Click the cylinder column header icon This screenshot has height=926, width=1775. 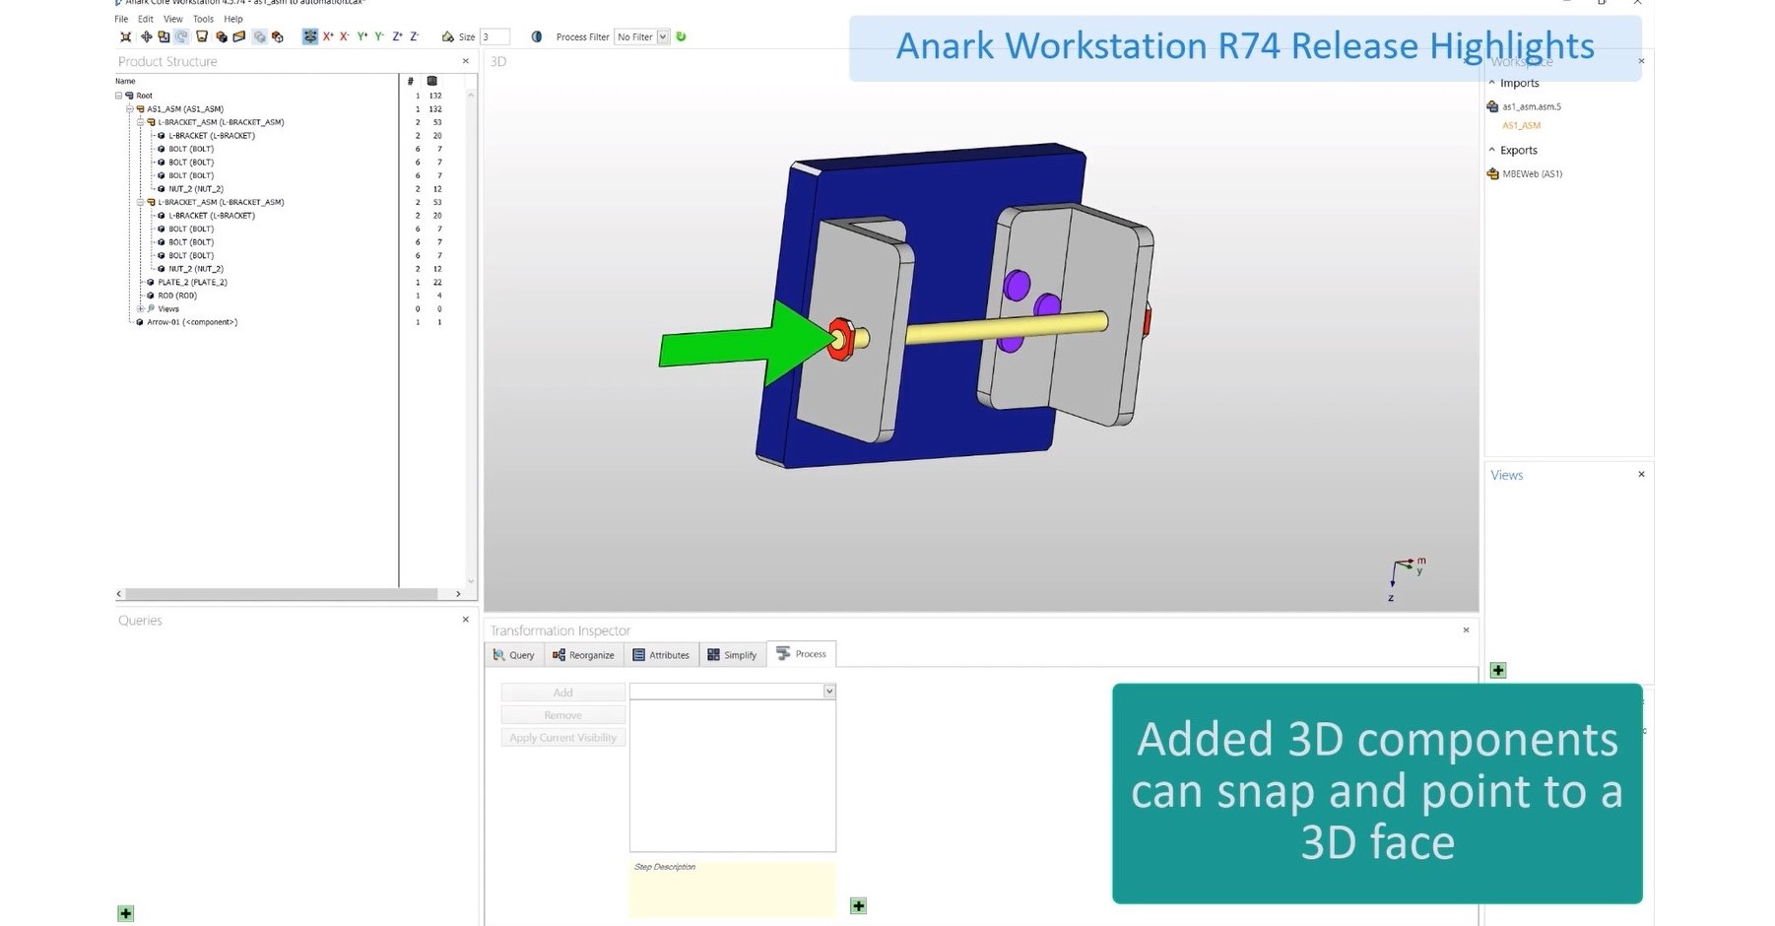point(431,81)
